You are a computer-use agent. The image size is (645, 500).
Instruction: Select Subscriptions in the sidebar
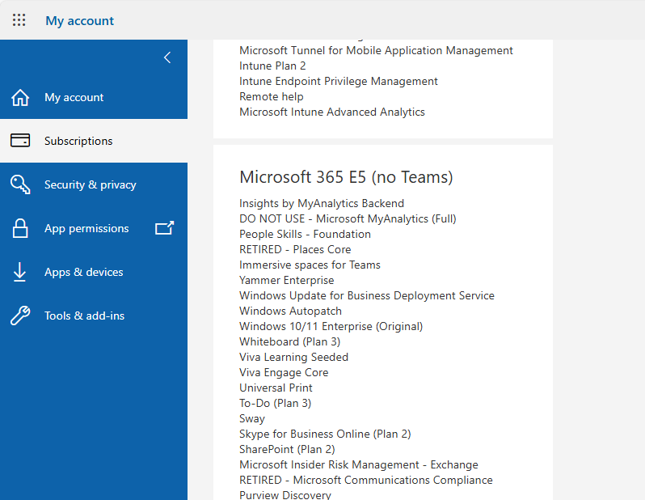pos(94,141)
